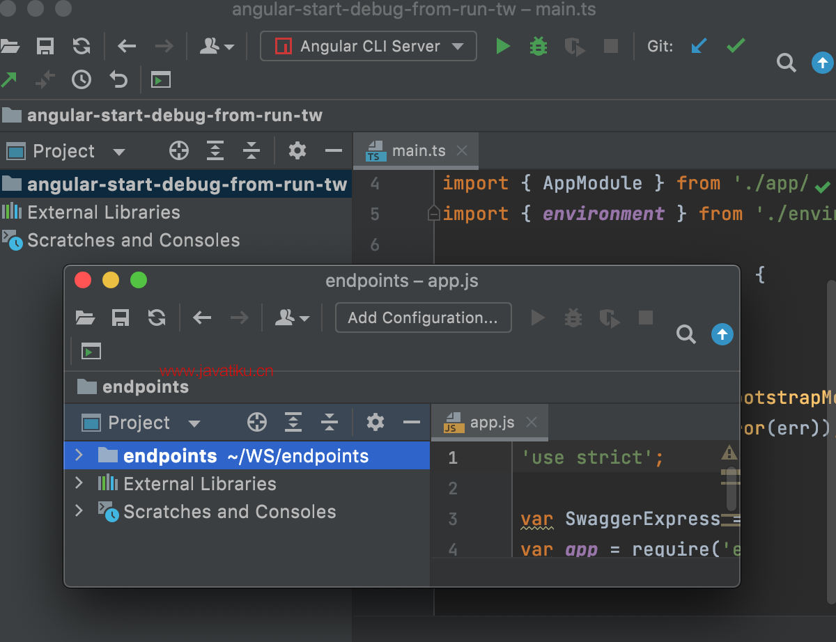Git update project blue arrow icon
The image size is (836, 642).
click(x=699, y=46)
